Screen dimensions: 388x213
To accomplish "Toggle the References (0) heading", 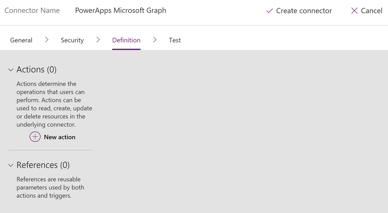I will click(x=43, y=165).
